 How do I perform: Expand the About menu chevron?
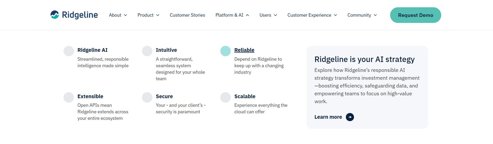[126, 15]
